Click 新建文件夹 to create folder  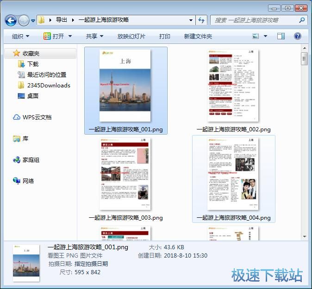tap(198, 37)
